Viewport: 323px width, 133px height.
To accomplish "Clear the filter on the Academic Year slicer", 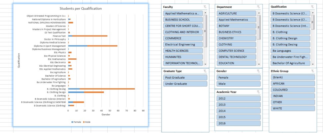I will [258, 92].
